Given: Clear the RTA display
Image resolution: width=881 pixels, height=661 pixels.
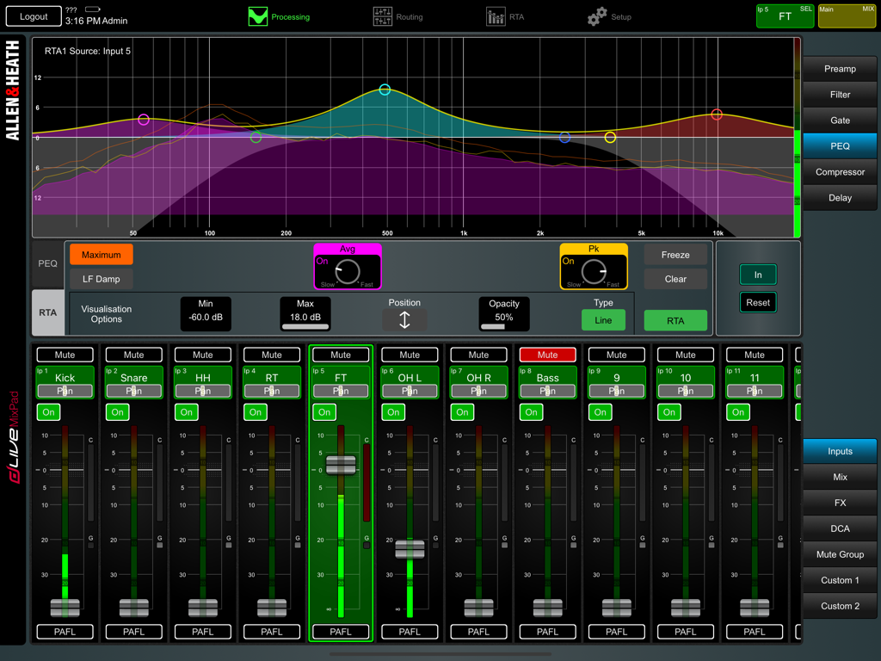Looking at the screenshot, I should point(676,278).
